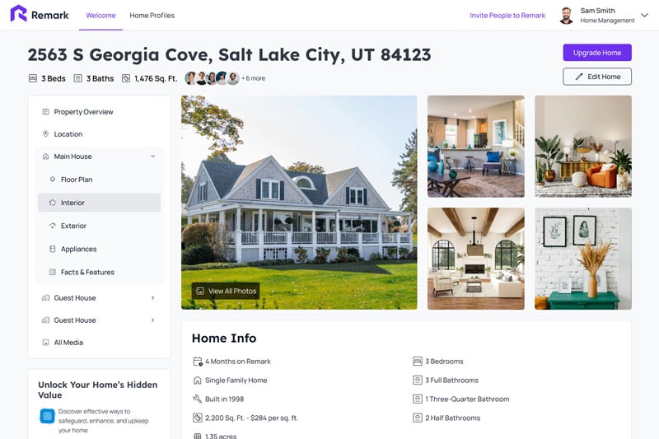This screenshot has height=439, width=659.
Task: Open Property Overview from sidebar
Action: tap(99, 112)
